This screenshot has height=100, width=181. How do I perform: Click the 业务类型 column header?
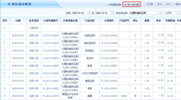tap(34, 21)
